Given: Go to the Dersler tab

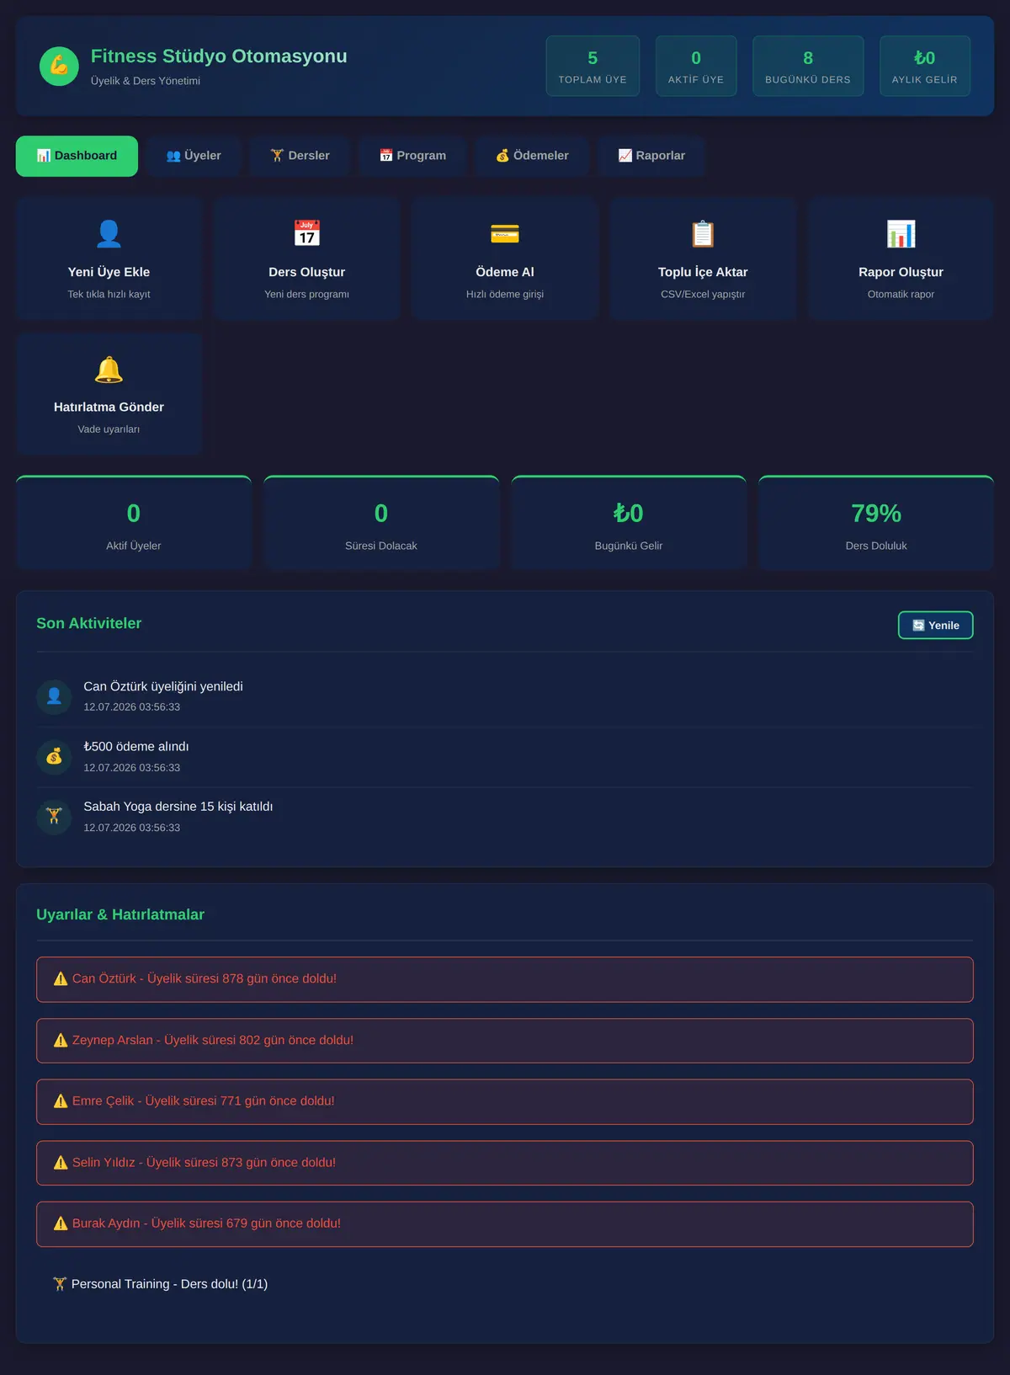Looking at the screenshot, I should (300, 156).
